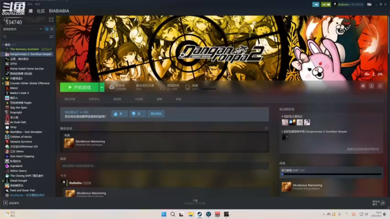Click fourth friend avatar who played

tap(307, 122)
